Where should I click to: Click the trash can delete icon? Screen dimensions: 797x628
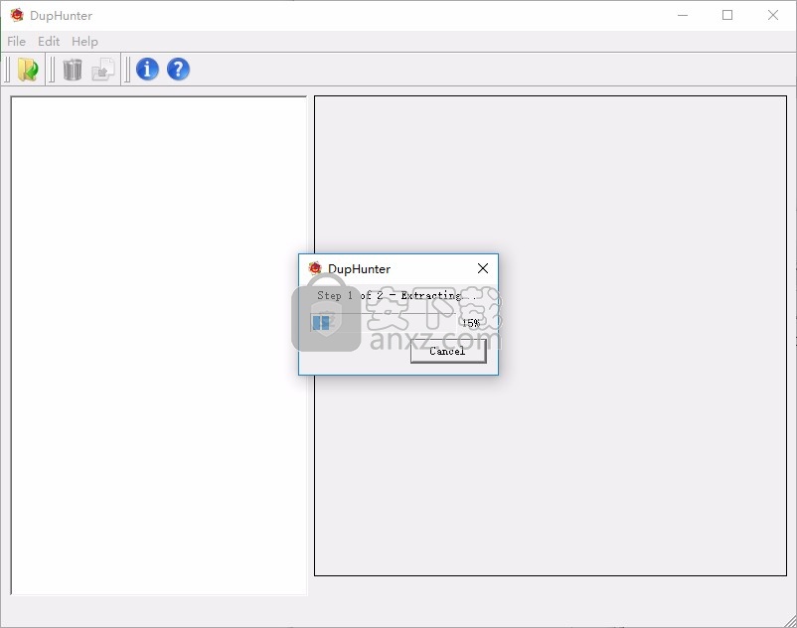73,70
